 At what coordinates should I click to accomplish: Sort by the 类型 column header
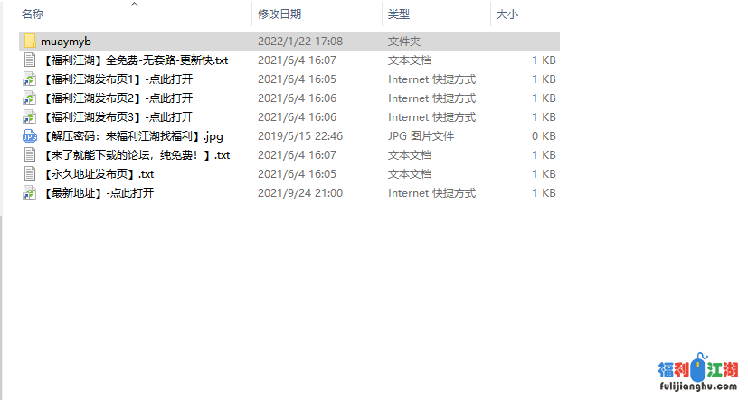tap(399, 14)
